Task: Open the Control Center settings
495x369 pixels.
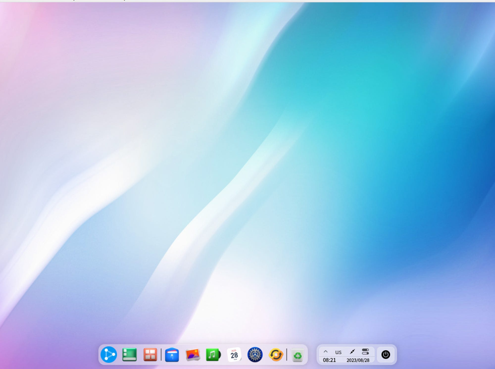Action: click(x=255, y=355)
